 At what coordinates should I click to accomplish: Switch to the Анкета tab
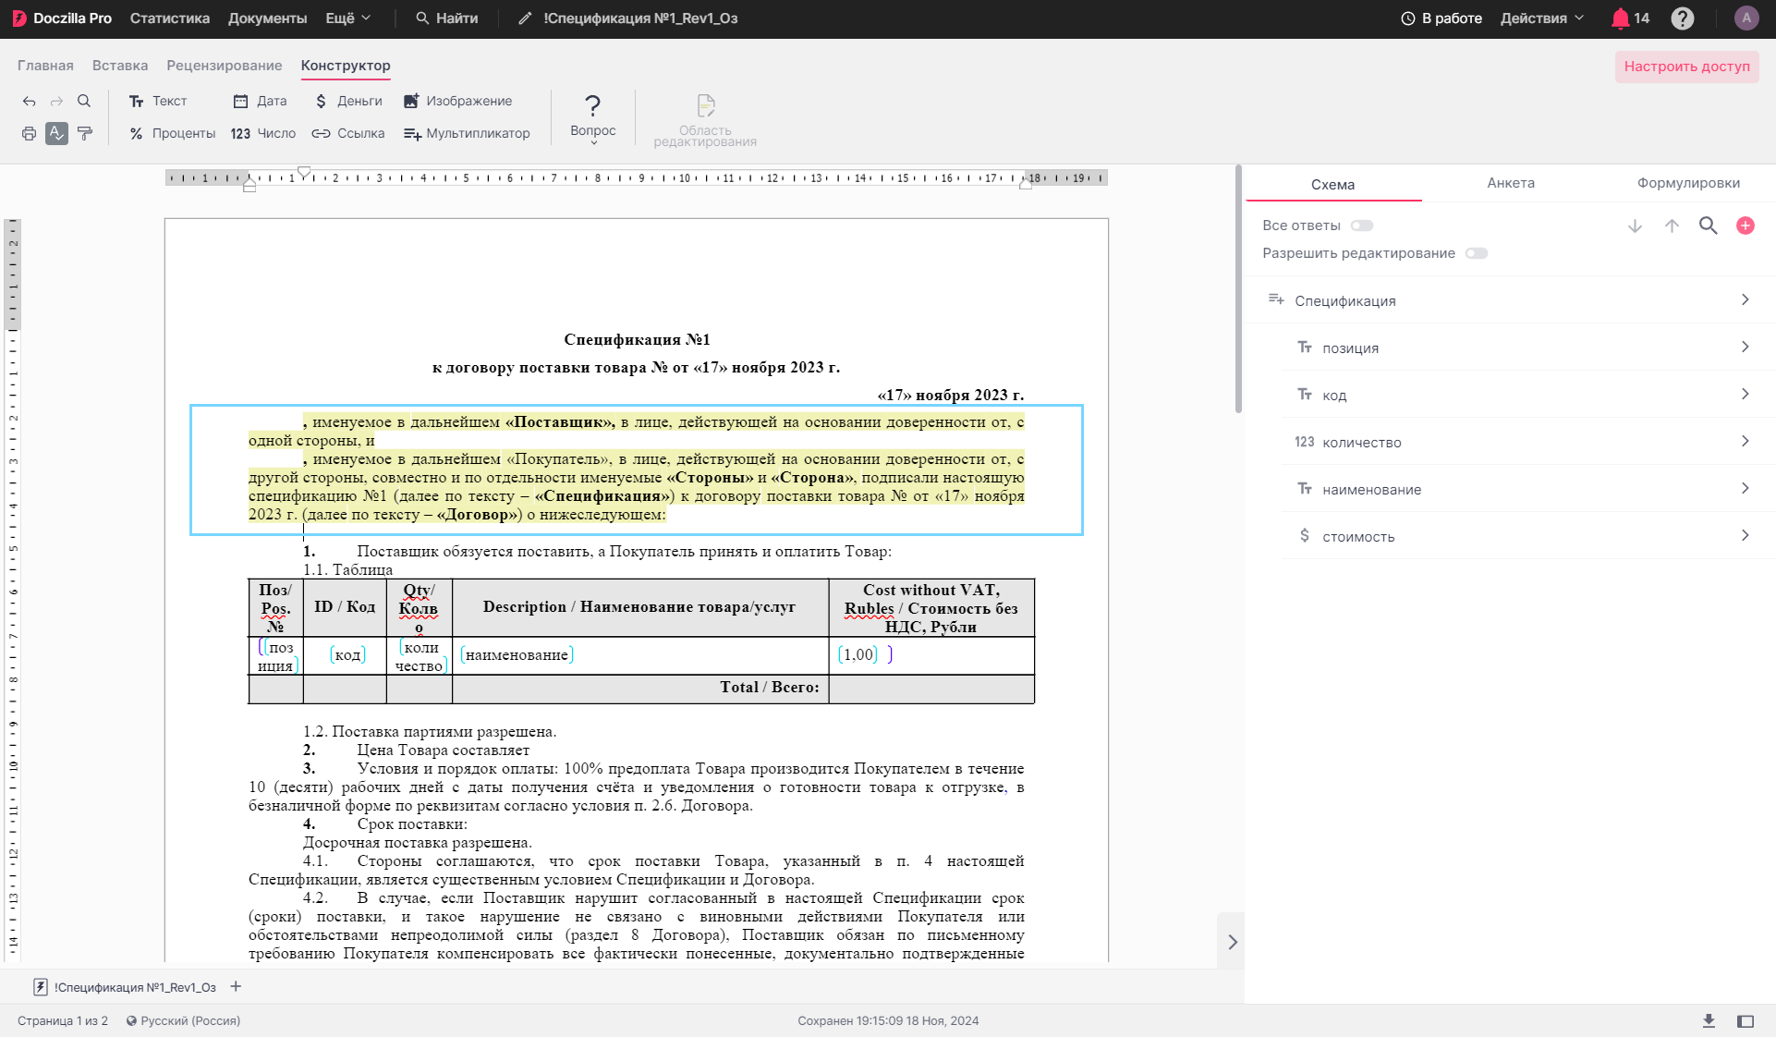tap(1510, 183)
